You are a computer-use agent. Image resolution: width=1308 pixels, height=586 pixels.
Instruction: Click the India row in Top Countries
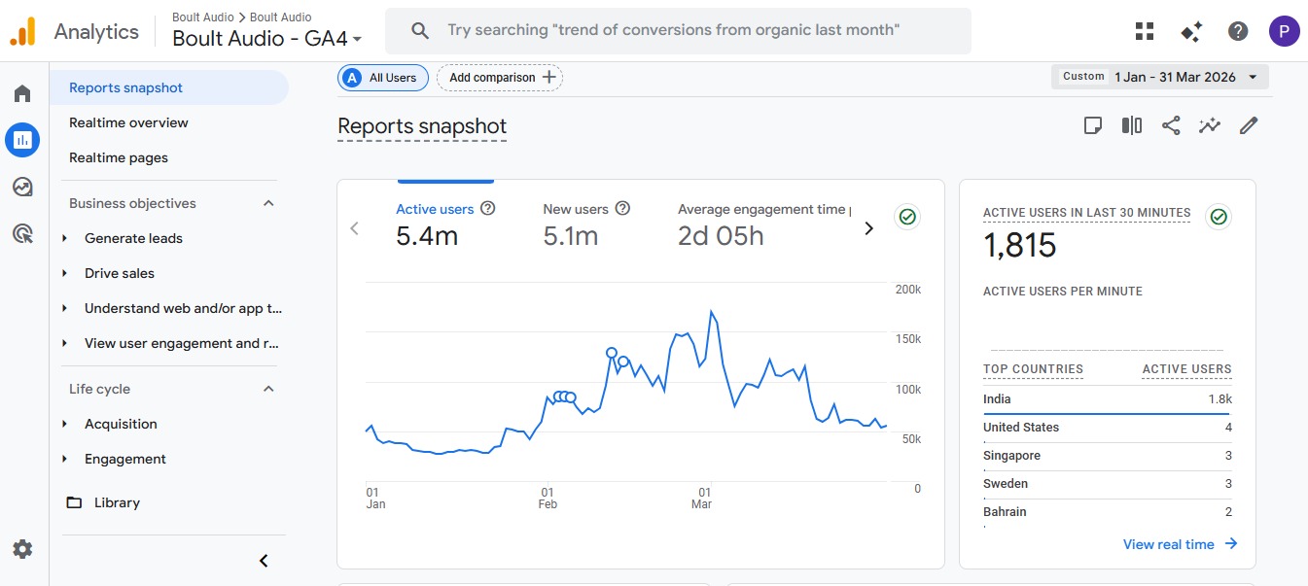click(1108, 399)
